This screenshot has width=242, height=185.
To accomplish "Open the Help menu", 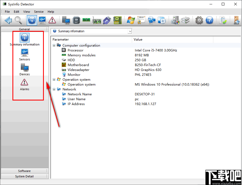I will [x=51, y=12].
